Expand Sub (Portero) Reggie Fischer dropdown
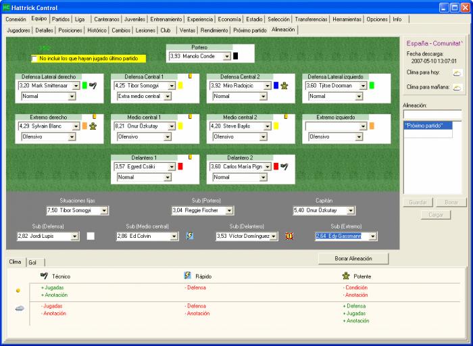 tap(229, 210)
